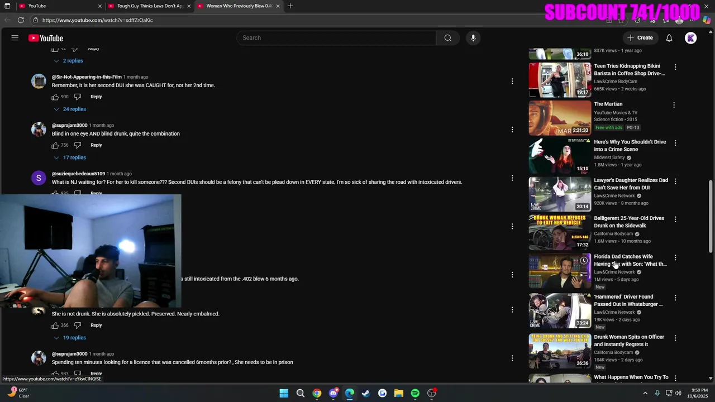Open 'Lawyer's Daughter Realizes' video thumbnail
The image size is (715, 402).
click(x=560, y=194)
